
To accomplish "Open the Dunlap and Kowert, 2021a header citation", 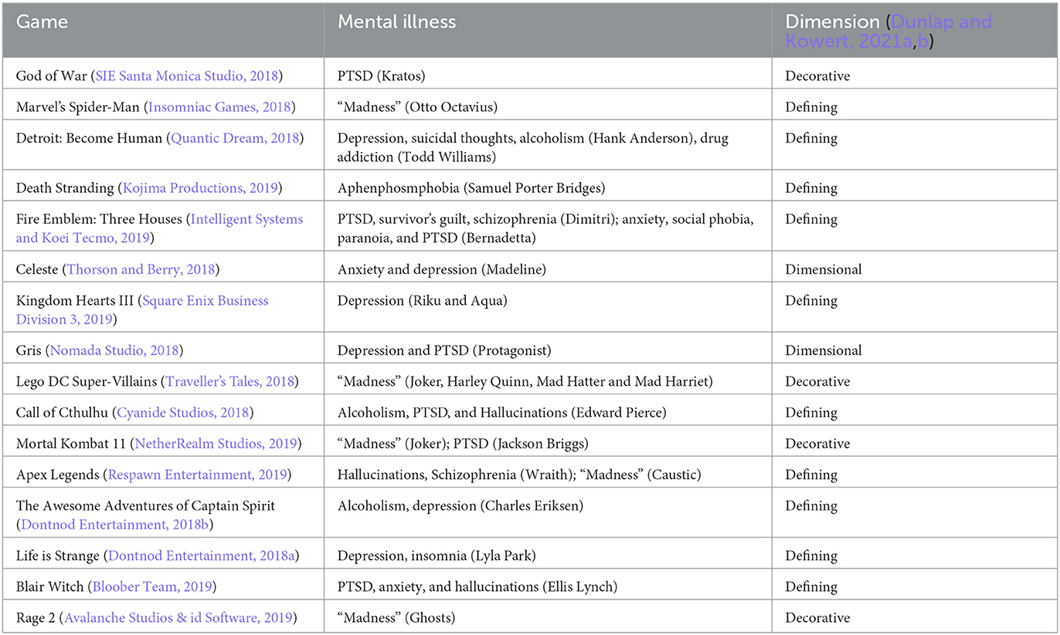I will click(x=888, y=31).
